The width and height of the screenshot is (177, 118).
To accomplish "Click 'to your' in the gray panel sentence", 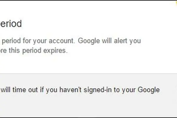I will pyautogui.click(x=124, y=90).
